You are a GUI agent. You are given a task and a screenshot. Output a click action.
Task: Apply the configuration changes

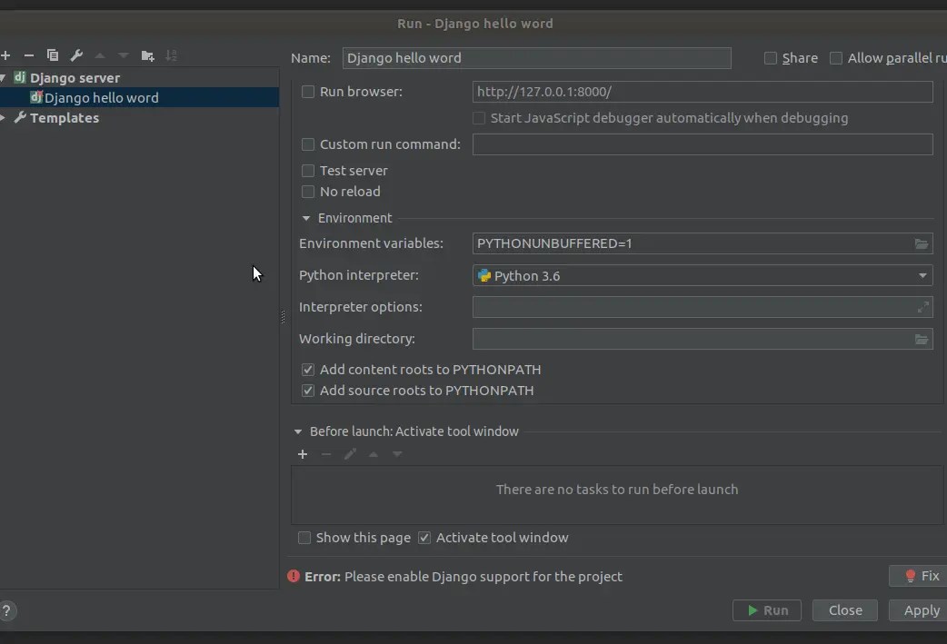tap(921, 609)
